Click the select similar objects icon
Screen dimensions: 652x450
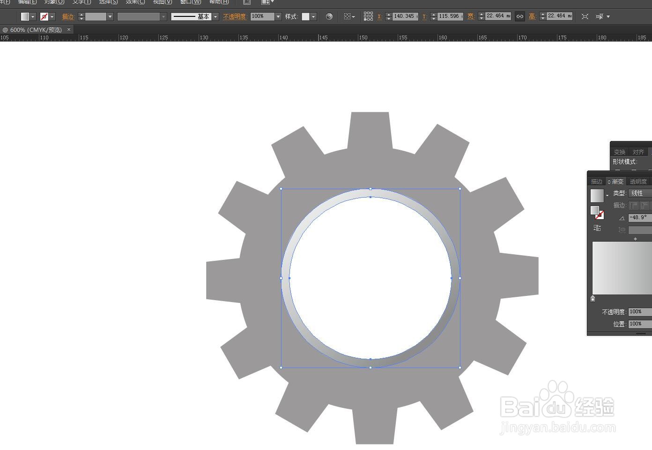(x=600, y=16)
